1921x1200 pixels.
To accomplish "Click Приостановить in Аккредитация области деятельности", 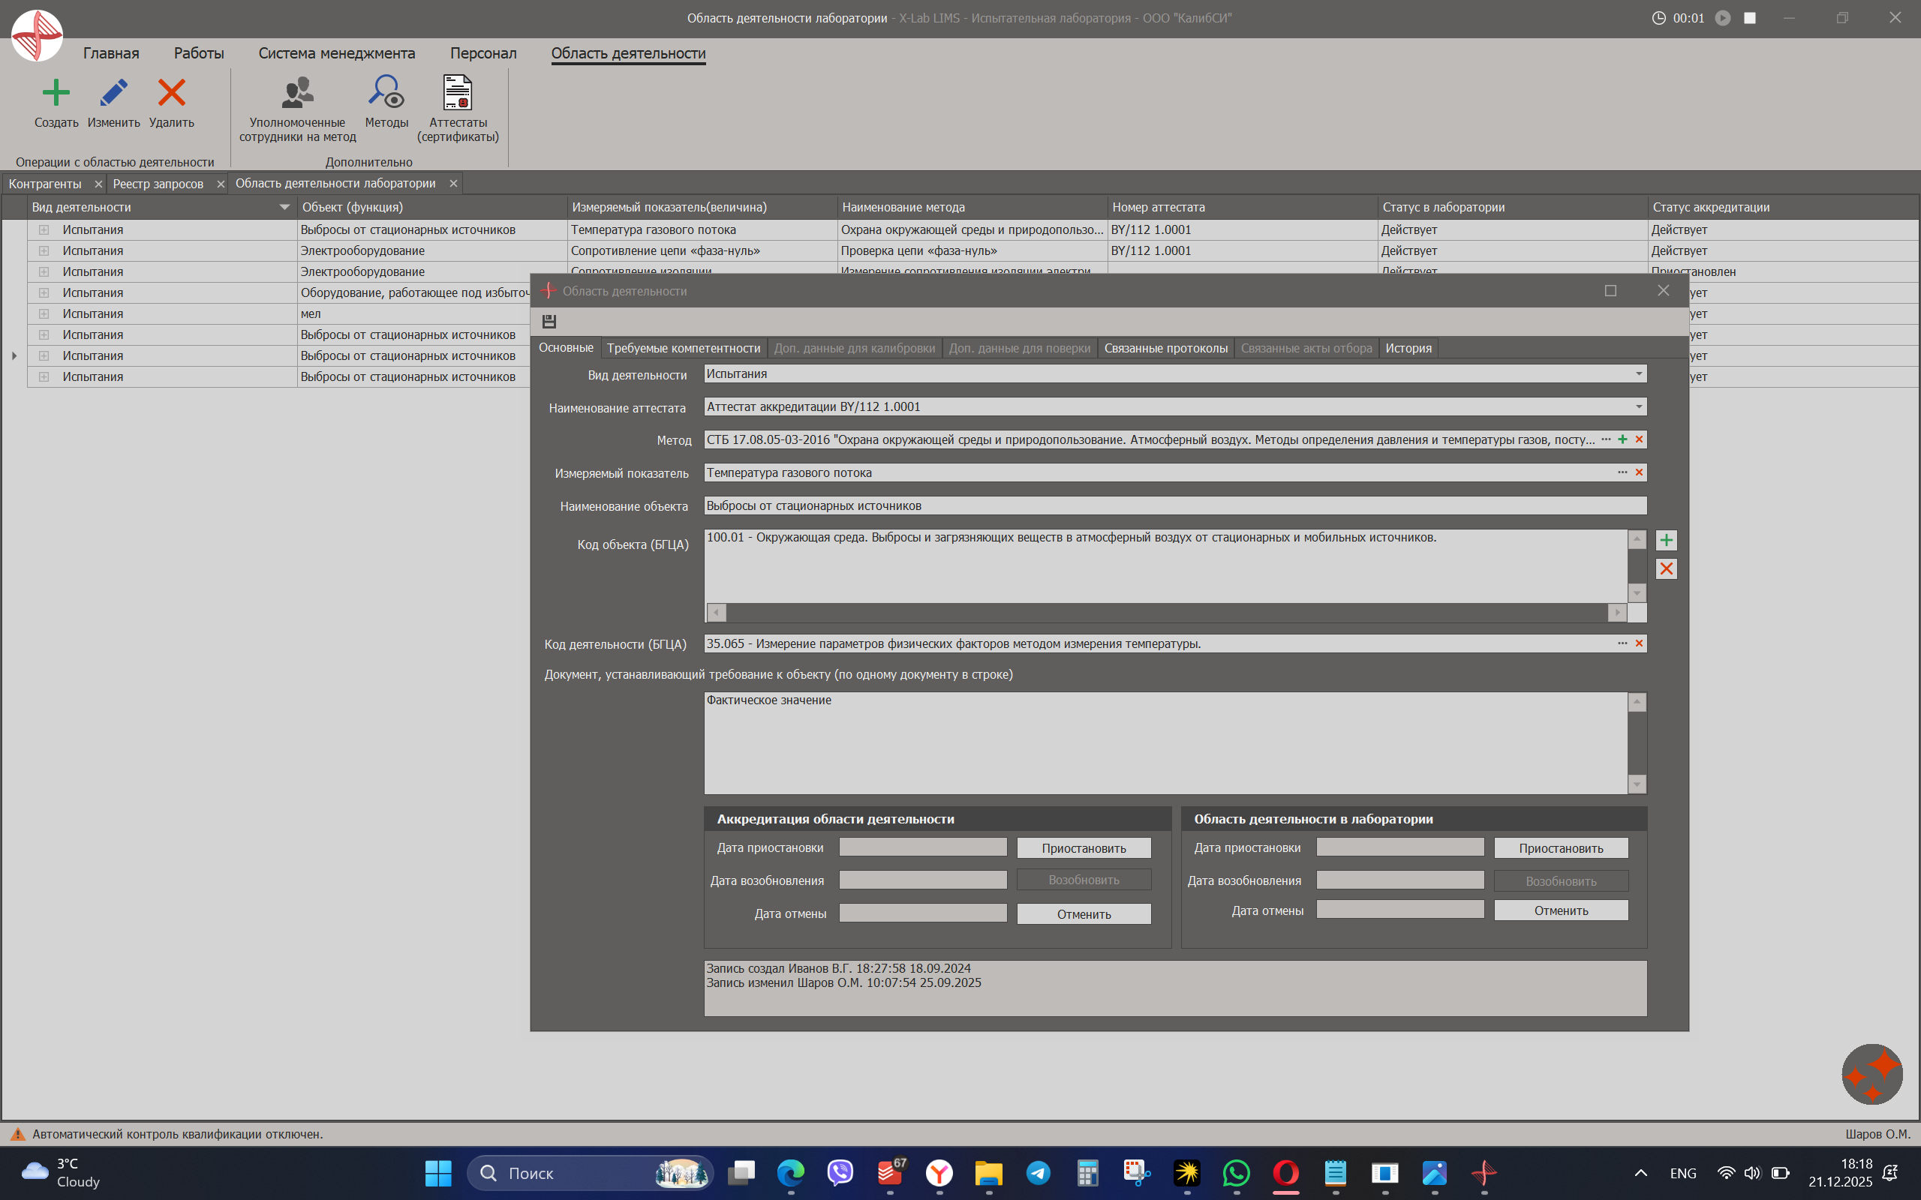I will [x=1084, y=848].
